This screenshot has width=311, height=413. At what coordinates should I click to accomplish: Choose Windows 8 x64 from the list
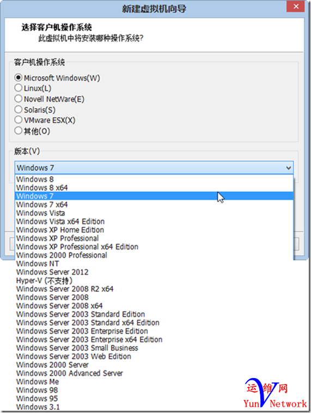click(154, 187)
